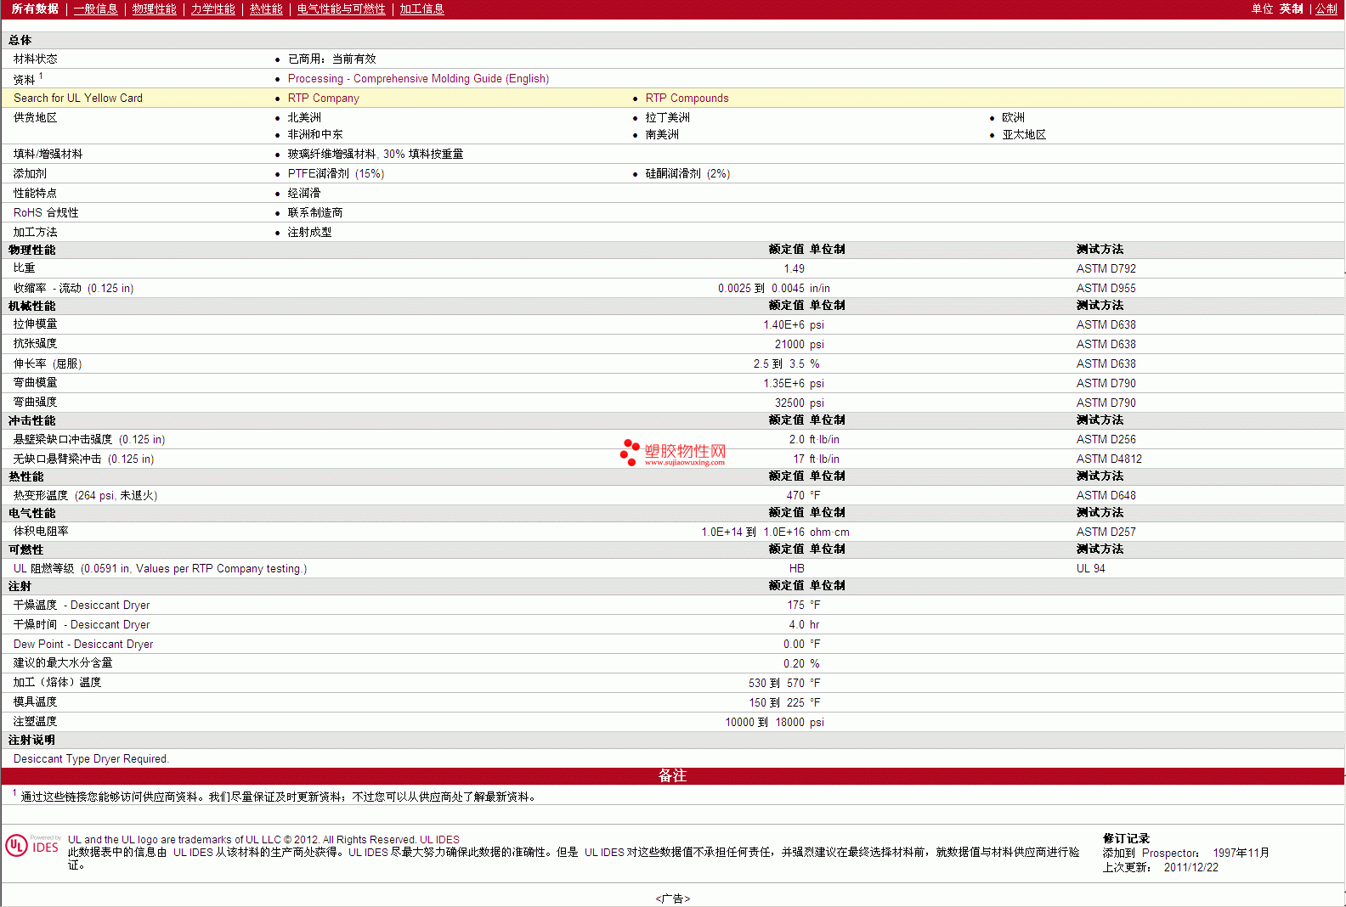Open the 热性能 tab
This screenshot has height=907, width=1346.
point(266,8)
